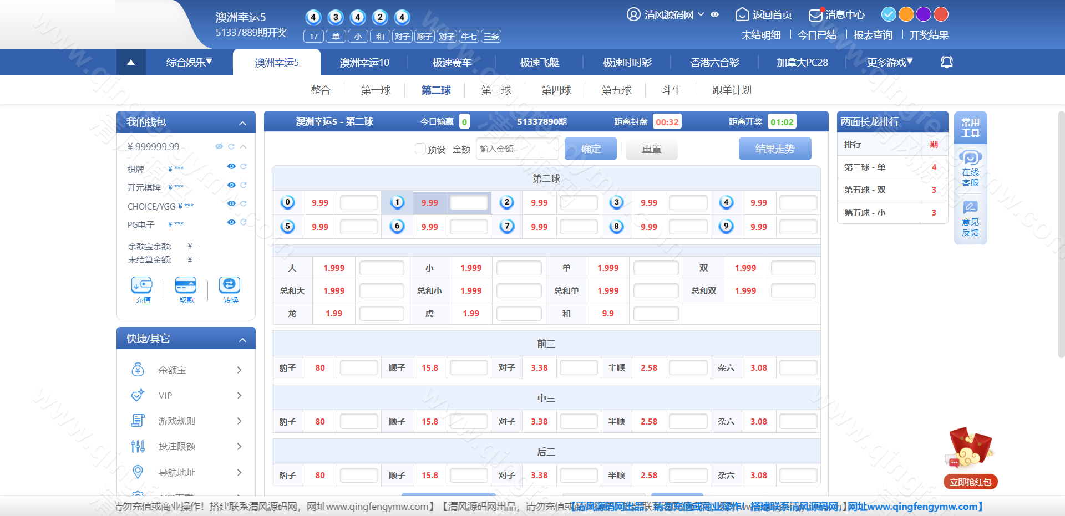Expand the 余额宝 row arrow
Viewport: 1065px width, 516px height.
(239, 370)
